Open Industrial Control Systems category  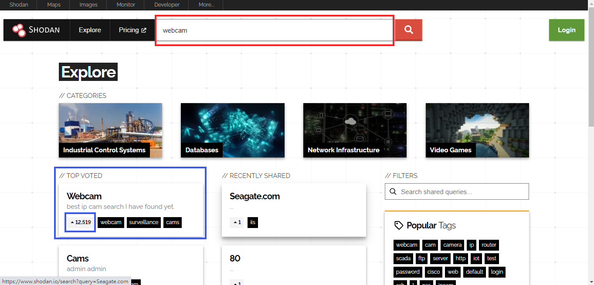click(x=110, y=130)
